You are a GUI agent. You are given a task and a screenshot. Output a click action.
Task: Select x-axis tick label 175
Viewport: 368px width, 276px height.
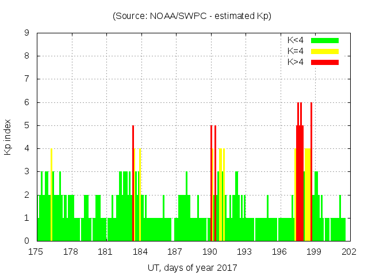pyautogui.click(x=36, y=252)
